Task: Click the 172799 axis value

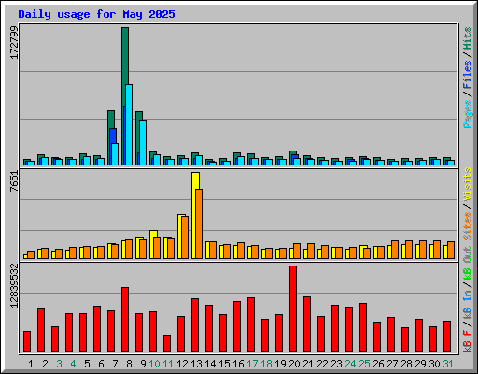Action: point(14,42)
